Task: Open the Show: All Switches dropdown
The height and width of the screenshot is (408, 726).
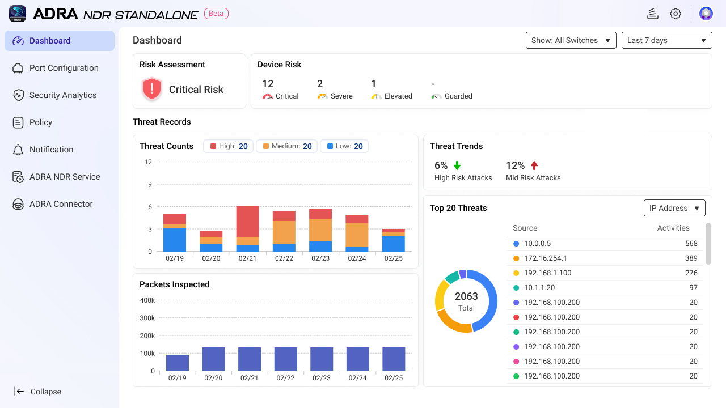Action: coord(571,40)
